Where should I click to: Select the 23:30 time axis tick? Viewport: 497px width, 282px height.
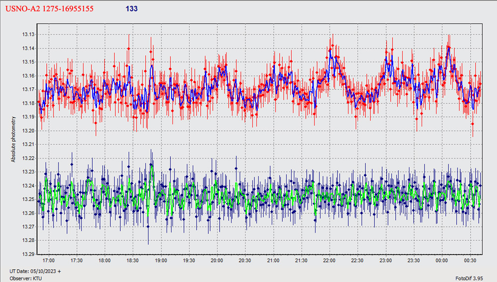[x=414, y=260]
